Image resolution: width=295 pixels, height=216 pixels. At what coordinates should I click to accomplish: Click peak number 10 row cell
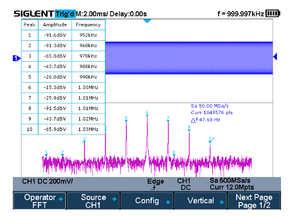30,129
